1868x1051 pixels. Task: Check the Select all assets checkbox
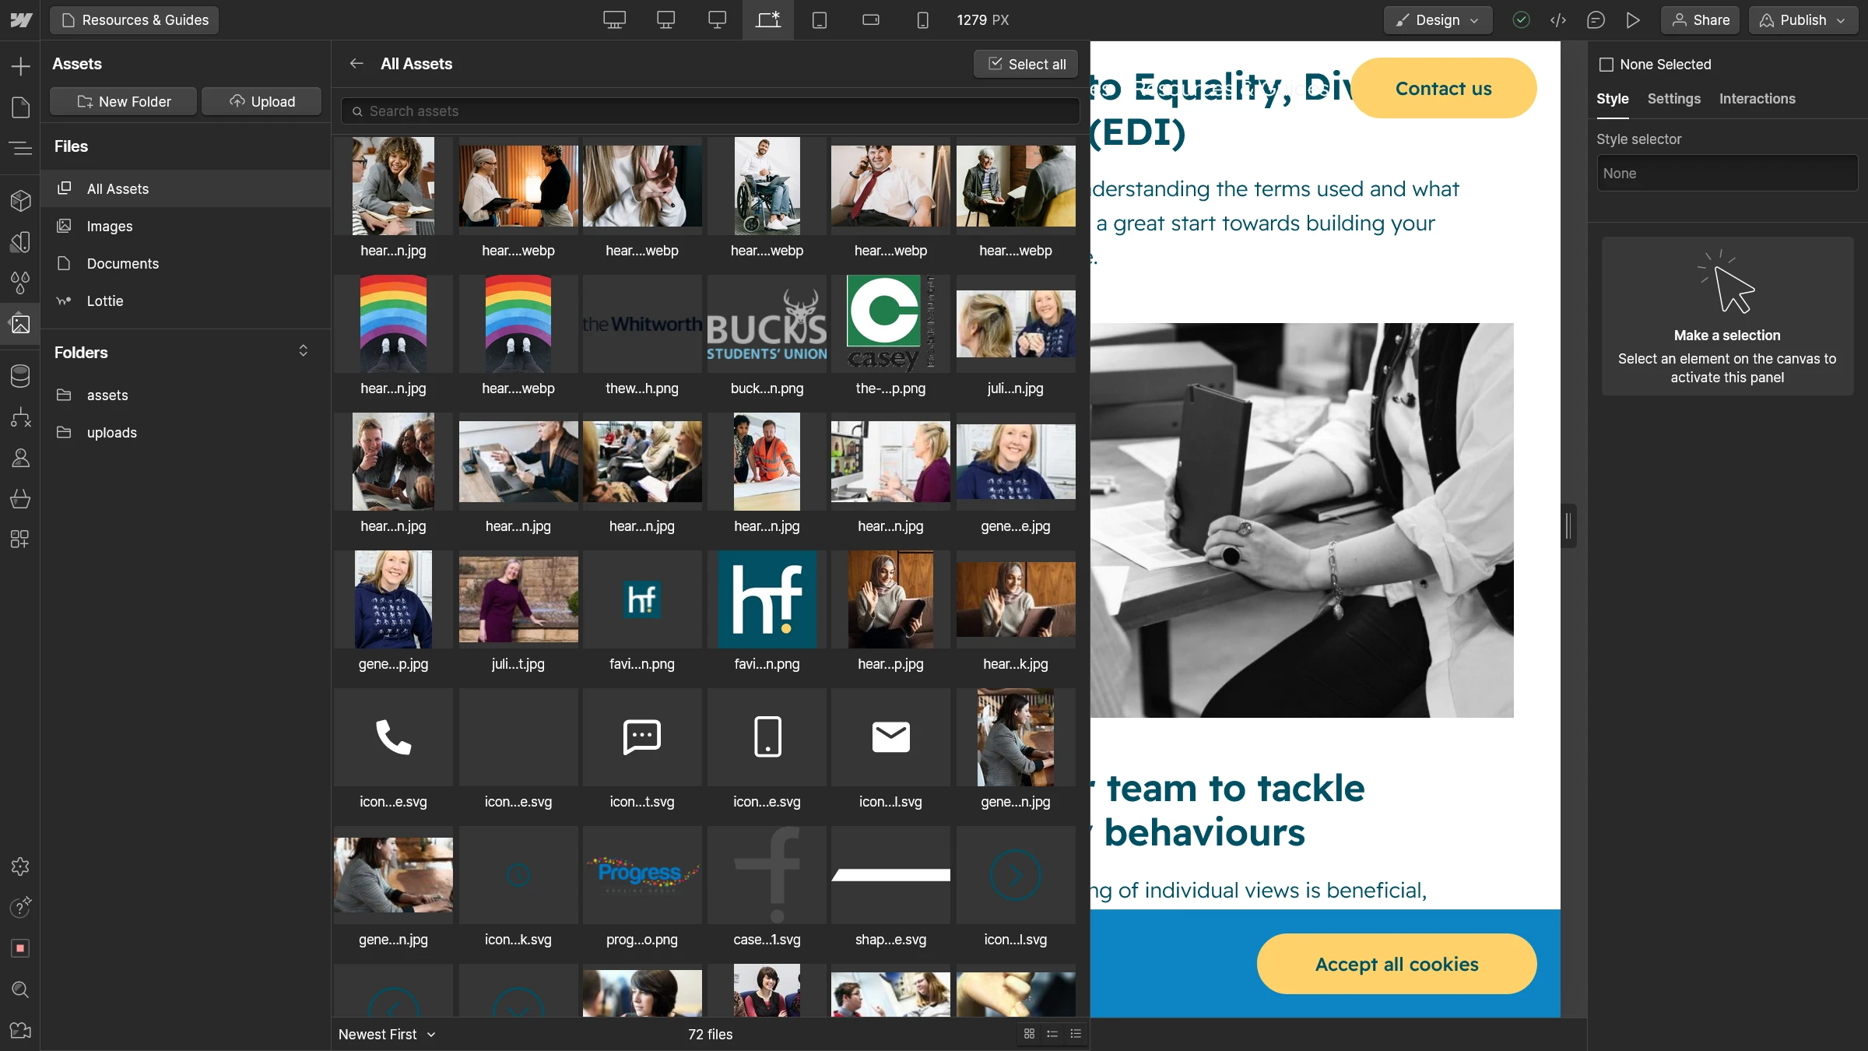[x=995, y=64]
